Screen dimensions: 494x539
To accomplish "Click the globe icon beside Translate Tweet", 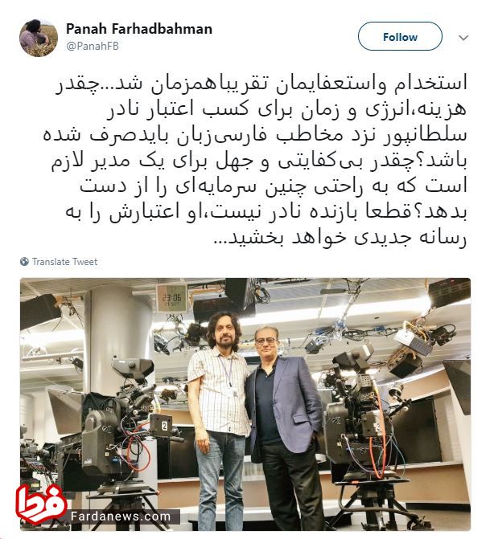I will point(24,262).
